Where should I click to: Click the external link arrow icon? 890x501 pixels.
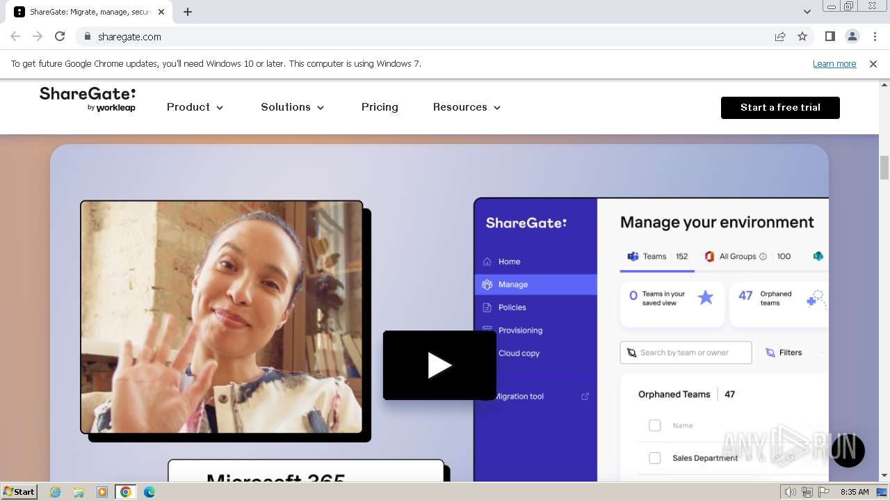(585, 397)
